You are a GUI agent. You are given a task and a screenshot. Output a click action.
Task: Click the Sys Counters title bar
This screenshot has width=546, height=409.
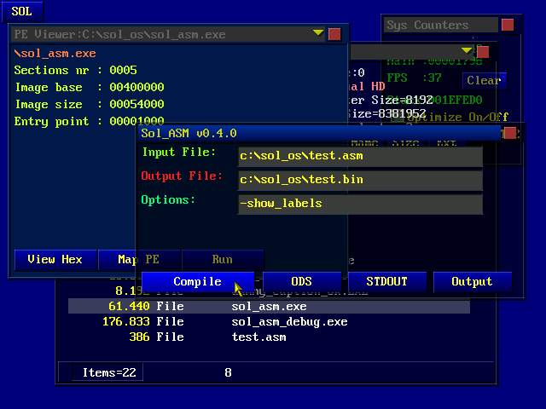click(x=440, y=25)
